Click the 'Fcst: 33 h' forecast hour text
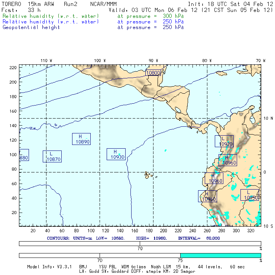The width and height of the screenshot is (275, 275). point(21,10)
